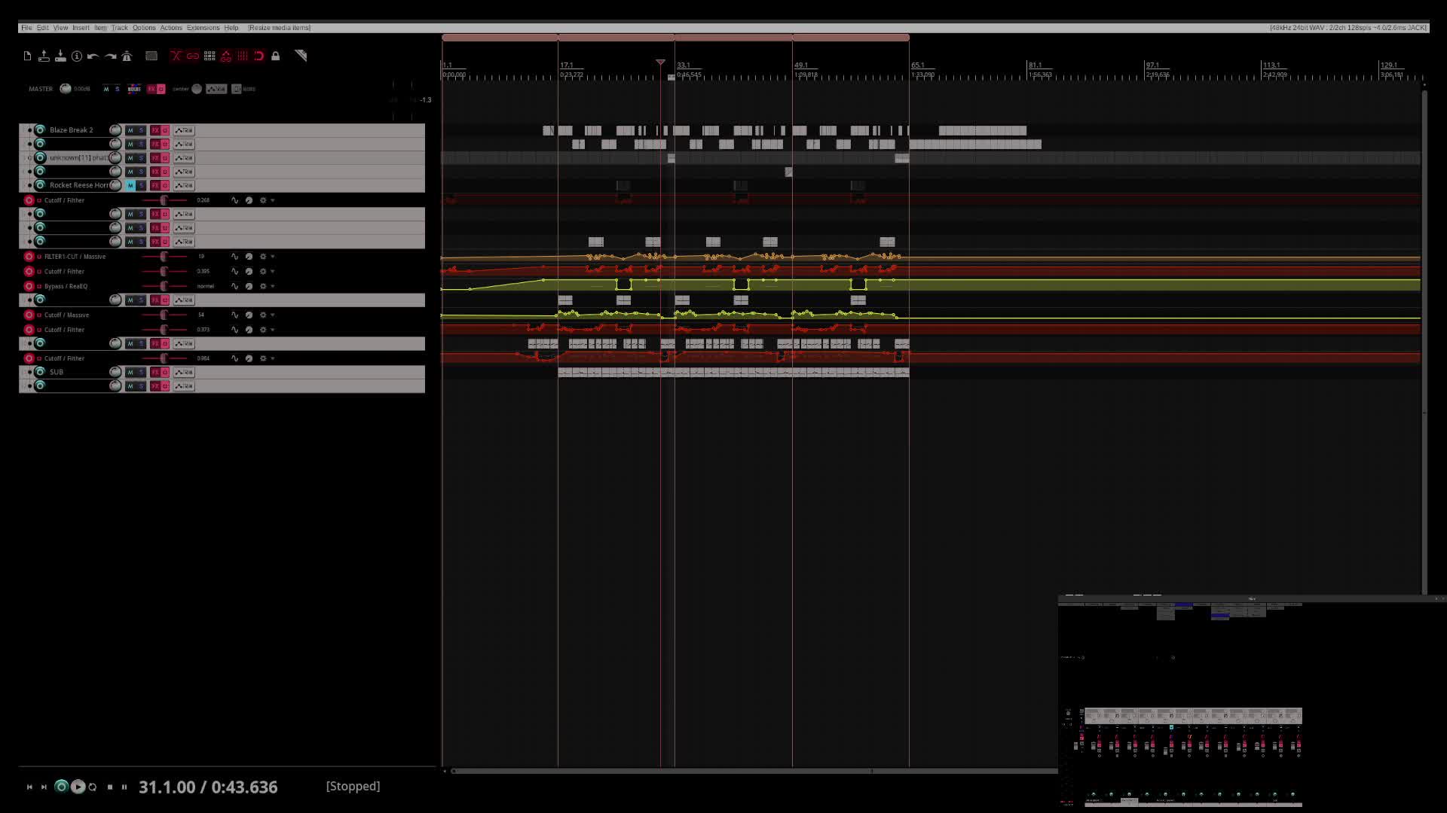Screen dimensions: 1447x813
Task: Open FX button on Blaze Break 2
Action: [155, 130]
